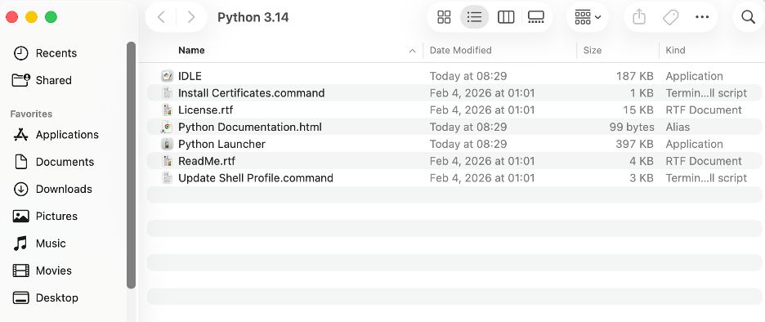Click the Desktop sidebar icon
Image resolution: width=765 pixels, height=322 pixels.
(20, 297)
